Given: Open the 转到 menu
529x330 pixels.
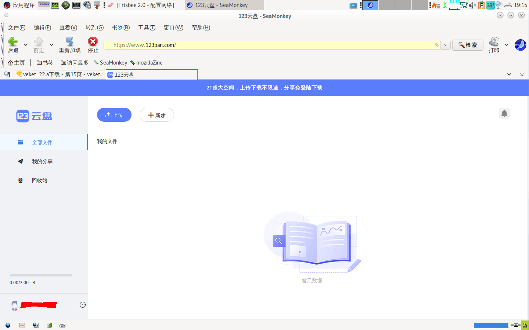Looking at the screenshot, I should point(95,27).
